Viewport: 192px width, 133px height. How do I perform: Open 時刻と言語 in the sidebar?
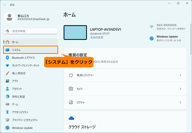tap(18, 97)
